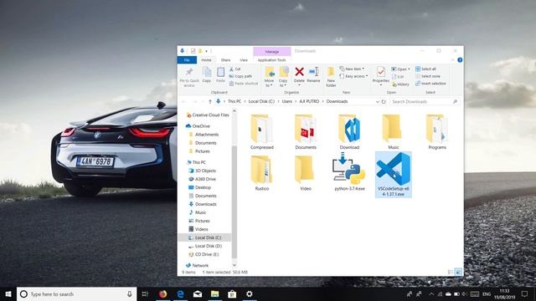Click Edit in the Open group
Viewport: 536px width, 301px height.
pyautogui.click(x=398, y=76)
